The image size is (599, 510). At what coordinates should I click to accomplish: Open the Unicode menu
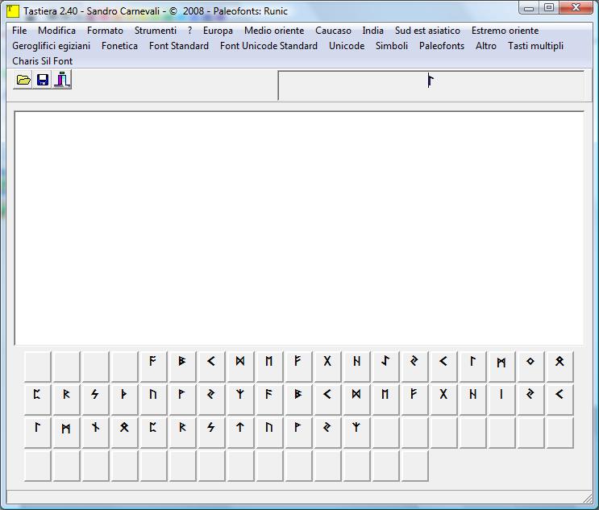(347, 46)
